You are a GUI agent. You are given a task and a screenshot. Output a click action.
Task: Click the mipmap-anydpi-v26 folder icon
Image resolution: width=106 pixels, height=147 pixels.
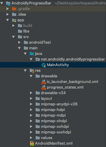click(38, 104)
